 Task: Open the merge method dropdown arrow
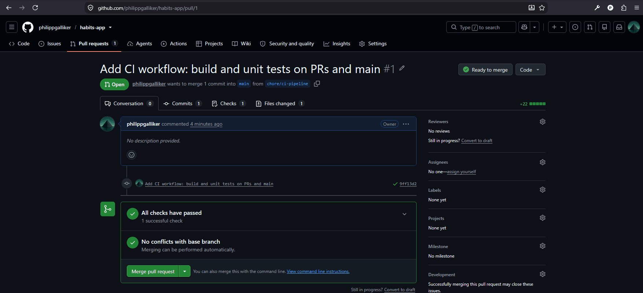point(185,271)
